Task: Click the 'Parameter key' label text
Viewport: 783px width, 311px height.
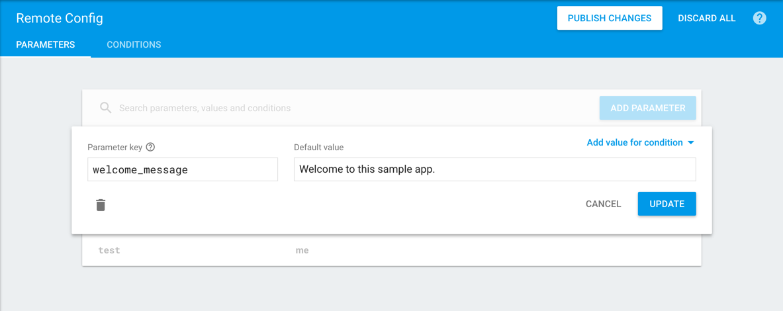Action: (x=115, y=148)
